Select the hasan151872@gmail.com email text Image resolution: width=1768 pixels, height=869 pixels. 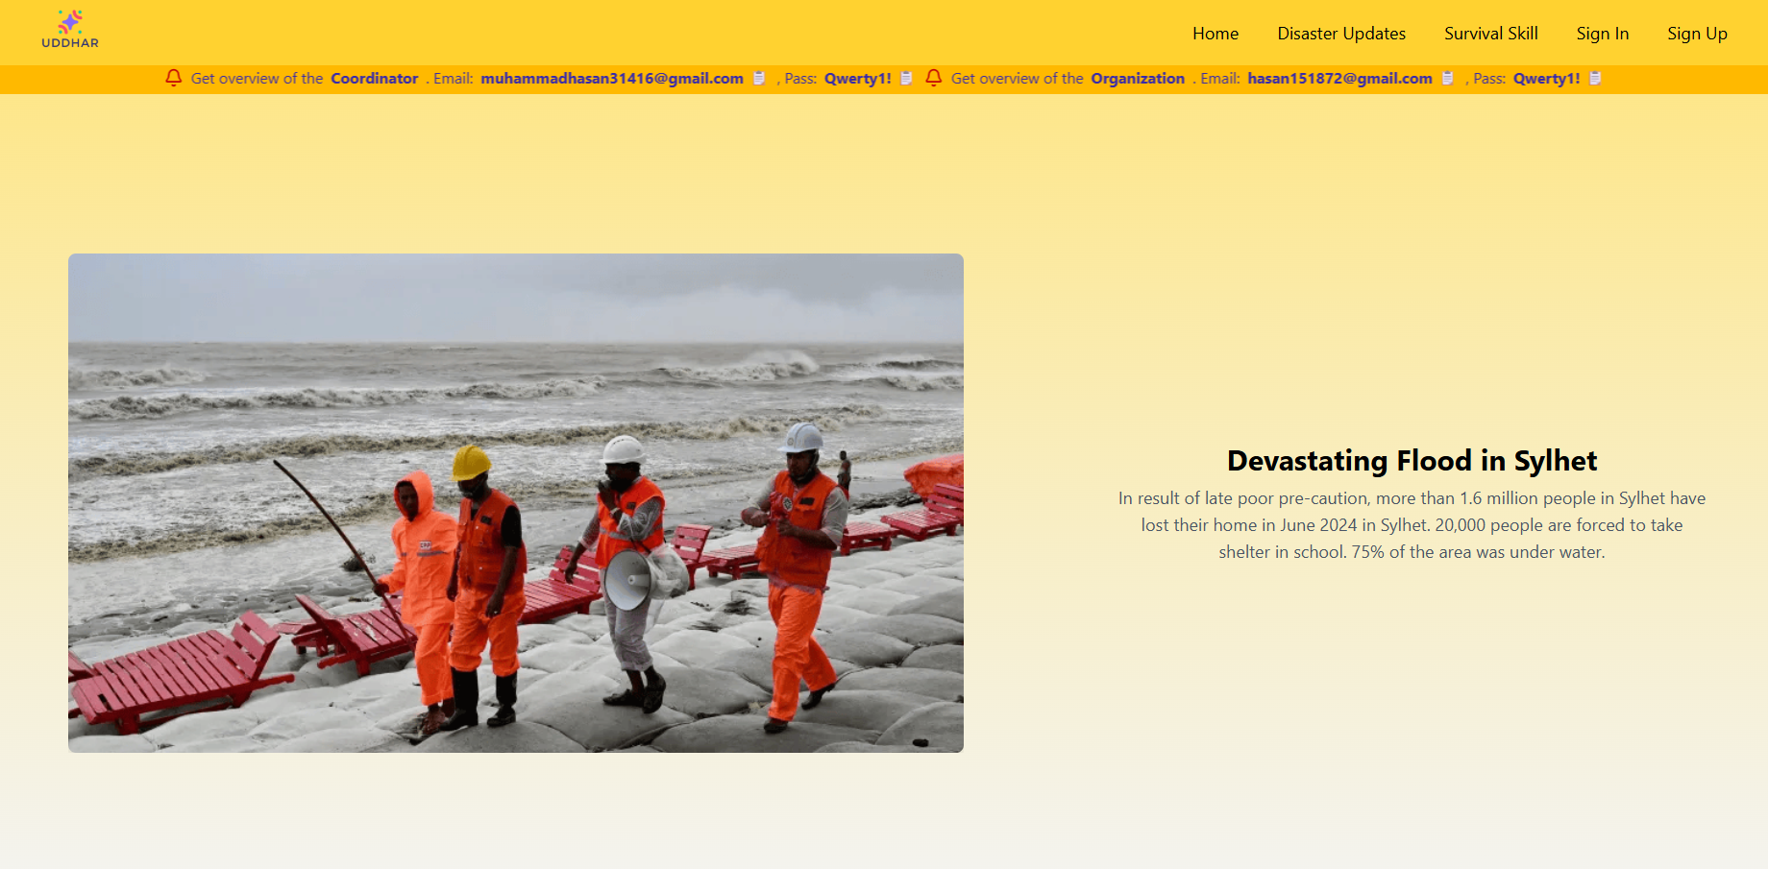tap(1339, 79)
